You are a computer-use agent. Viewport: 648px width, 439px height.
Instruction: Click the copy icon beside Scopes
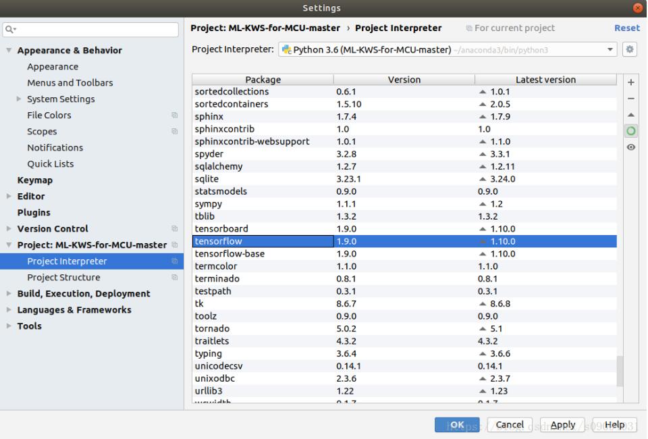point(174,131)
